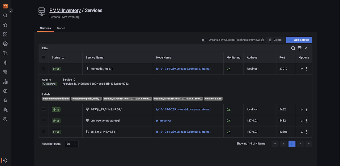
Task: Open the dashboards grid icon in sidebar
Action: point(5,34)
